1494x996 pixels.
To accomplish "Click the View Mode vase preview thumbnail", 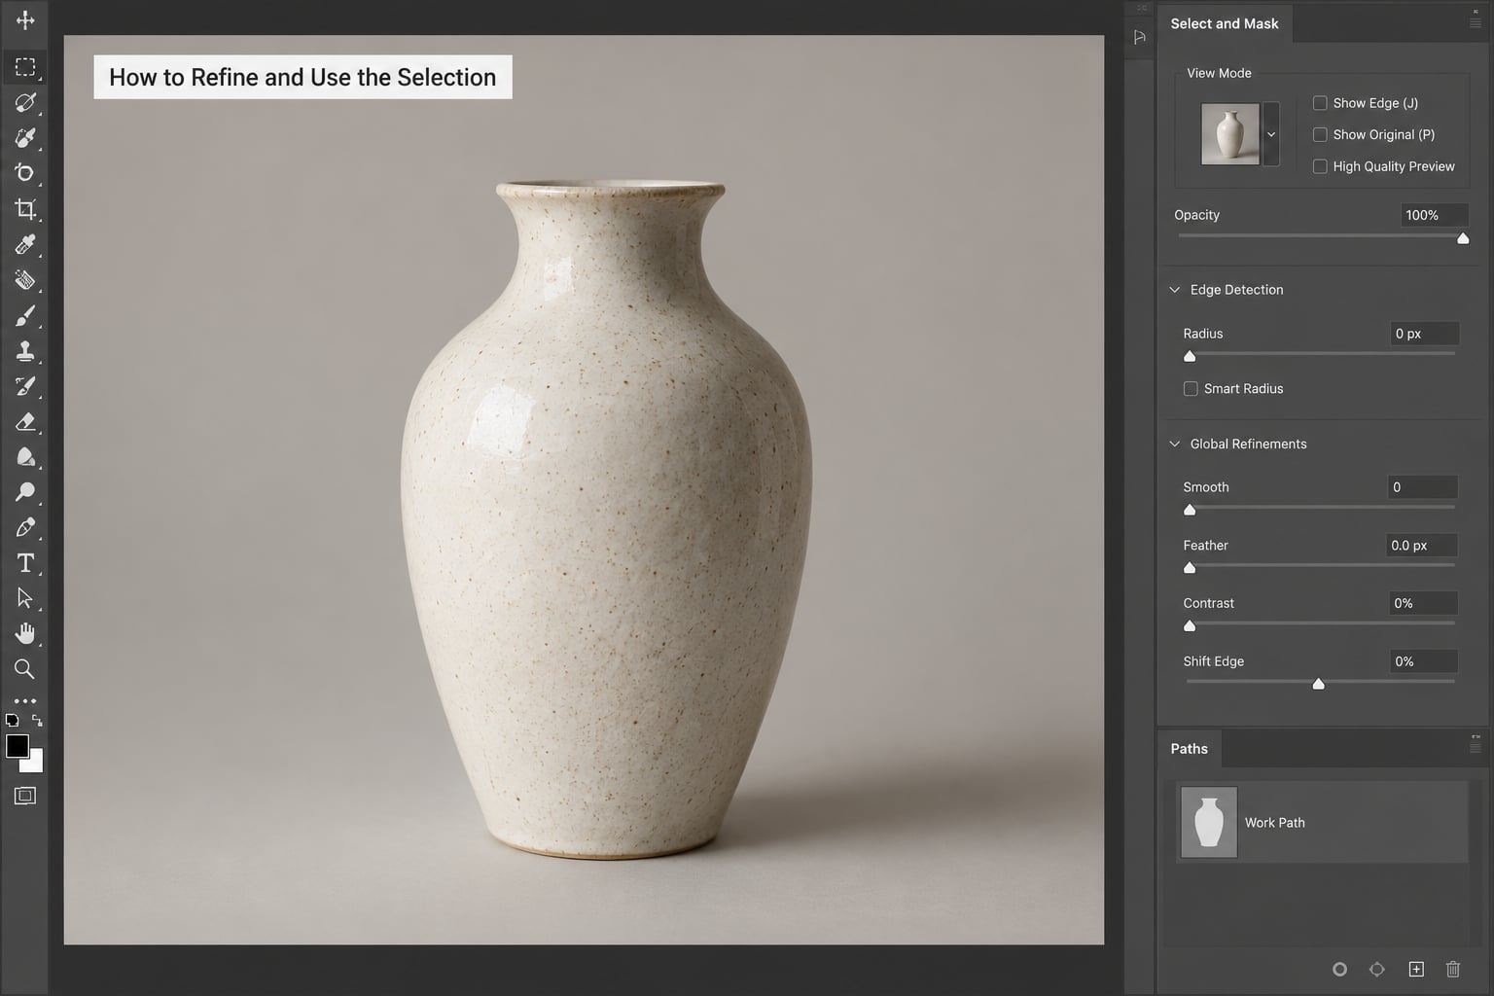I will [x=1230, y=134].
